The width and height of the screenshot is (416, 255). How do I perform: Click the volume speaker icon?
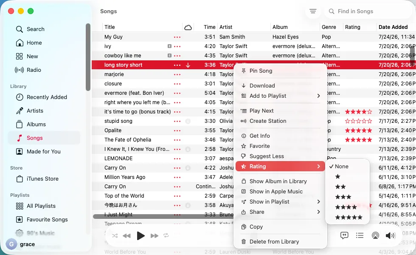(390, 235)
